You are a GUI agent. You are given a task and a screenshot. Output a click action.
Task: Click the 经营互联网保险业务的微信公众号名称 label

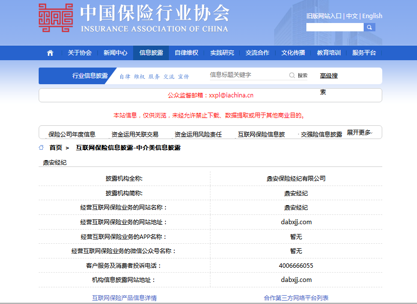pyautogui.click(x=124, y=251)
